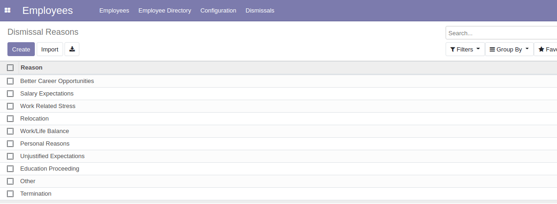Select the Relocation row checkbox
557x204 pixels.
point(10,119)
